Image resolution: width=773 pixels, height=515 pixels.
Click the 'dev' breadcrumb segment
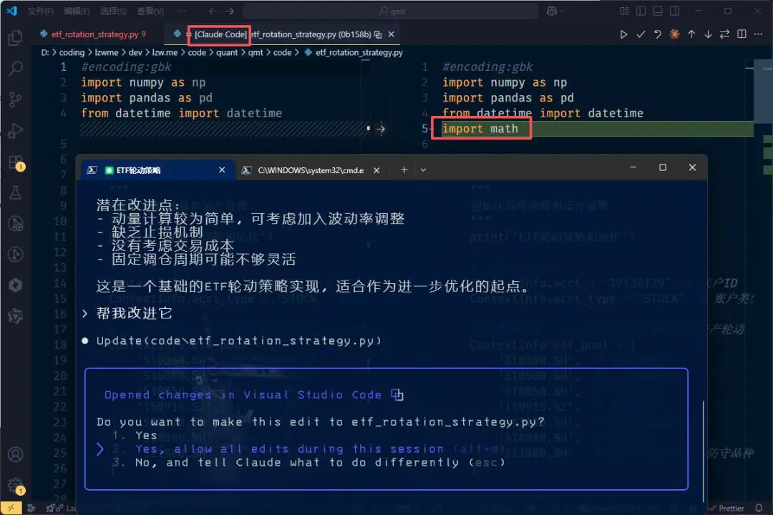pos(135,52)
